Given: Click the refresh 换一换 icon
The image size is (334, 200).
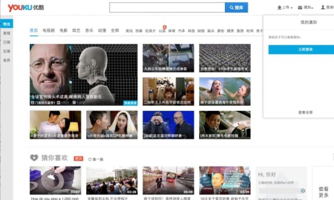Looking at the screenshot, I should (x=90, y=159).
